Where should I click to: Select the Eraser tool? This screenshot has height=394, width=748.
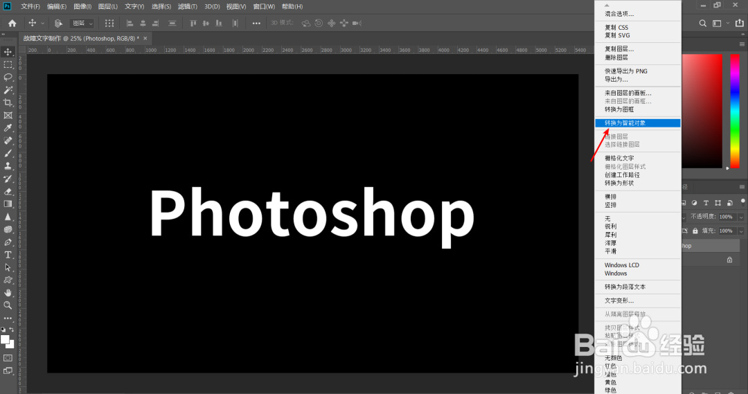point(8,192)
